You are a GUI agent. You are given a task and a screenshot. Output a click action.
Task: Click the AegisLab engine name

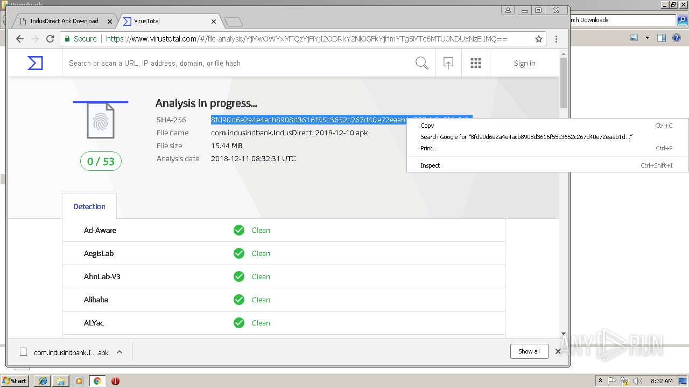tap(99, 253)
